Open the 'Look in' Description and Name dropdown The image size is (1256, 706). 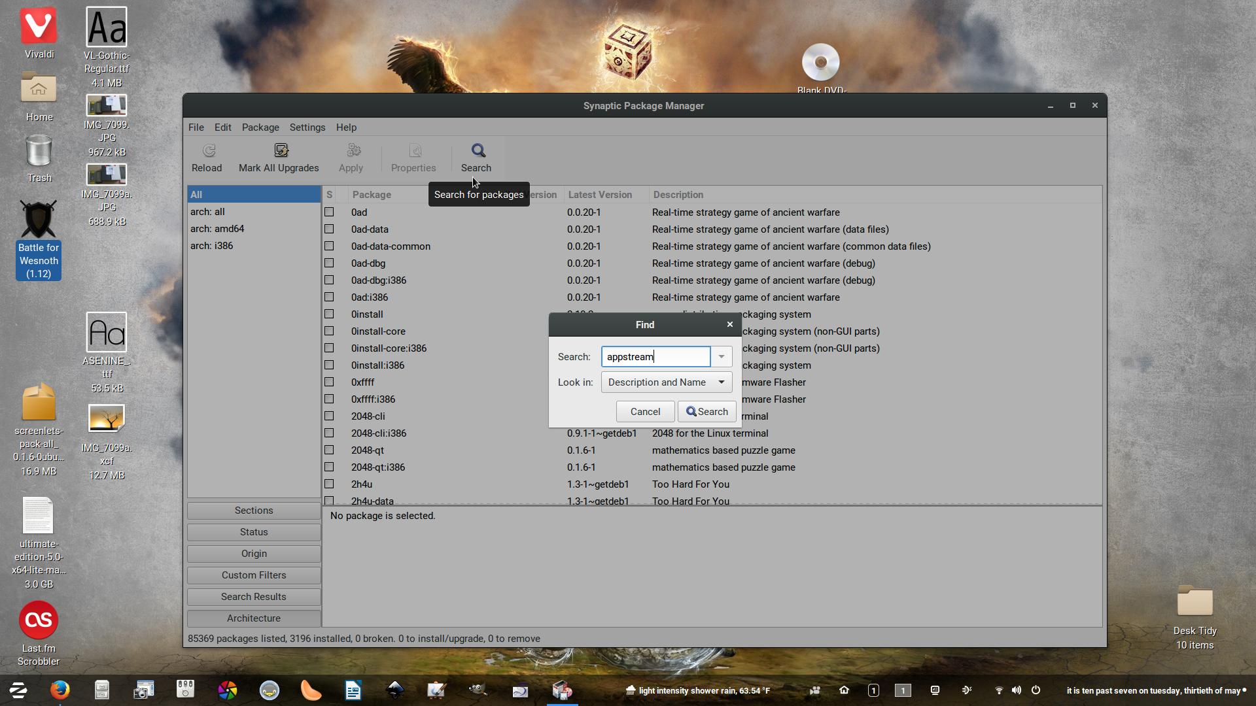[x=666, y=382]
